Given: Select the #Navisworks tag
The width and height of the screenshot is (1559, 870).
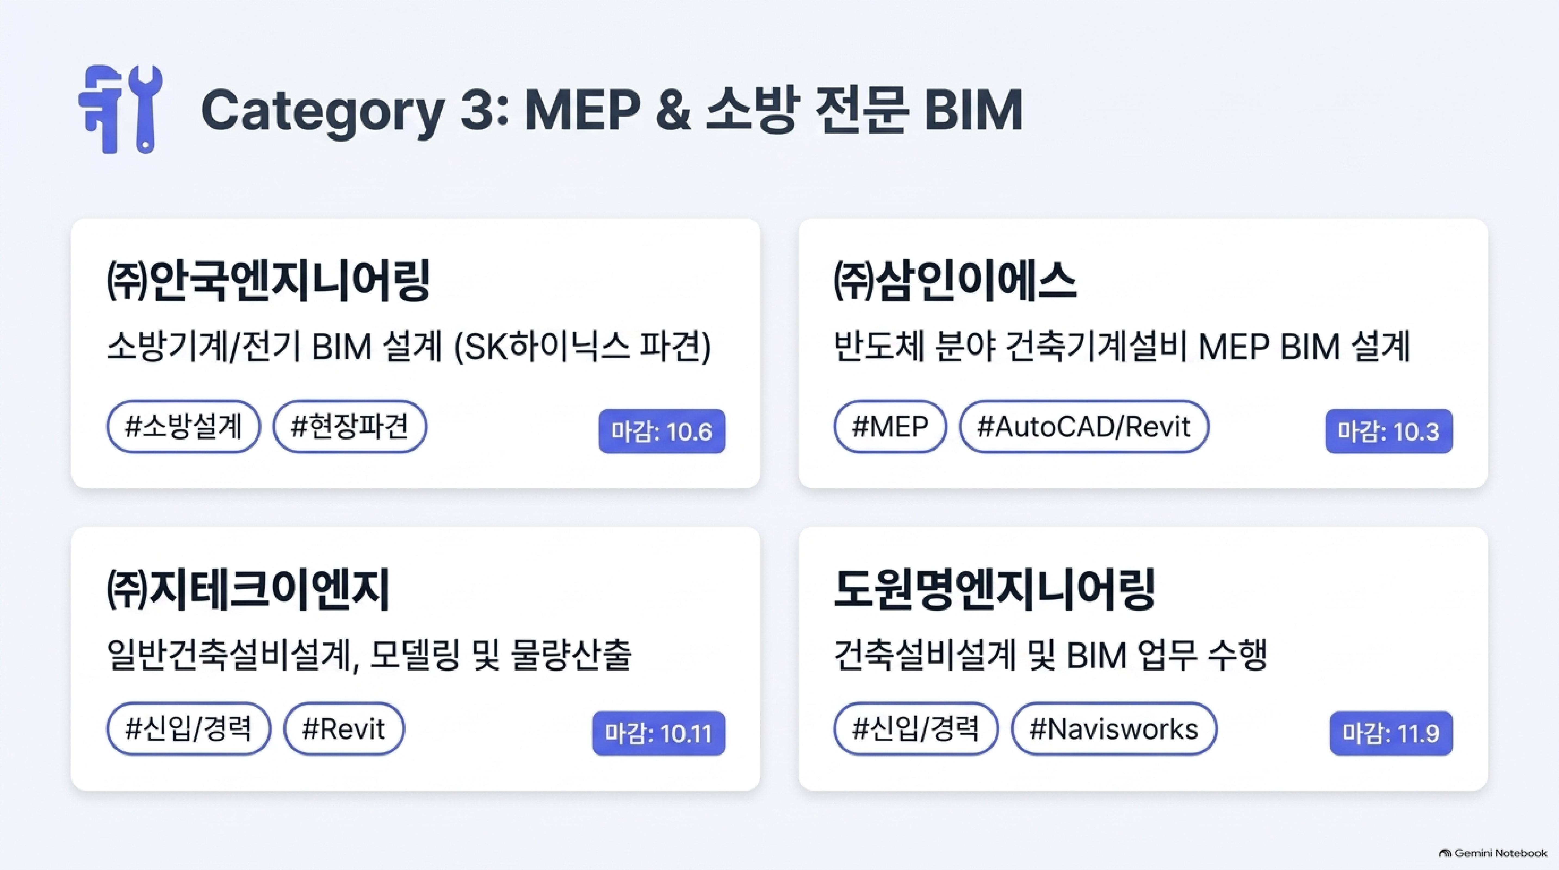Looking at the screenshot, I should click(1114, 728).
